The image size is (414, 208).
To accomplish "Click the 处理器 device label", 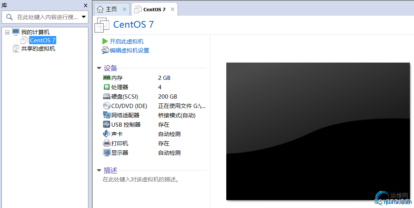I will click(120, 87).
